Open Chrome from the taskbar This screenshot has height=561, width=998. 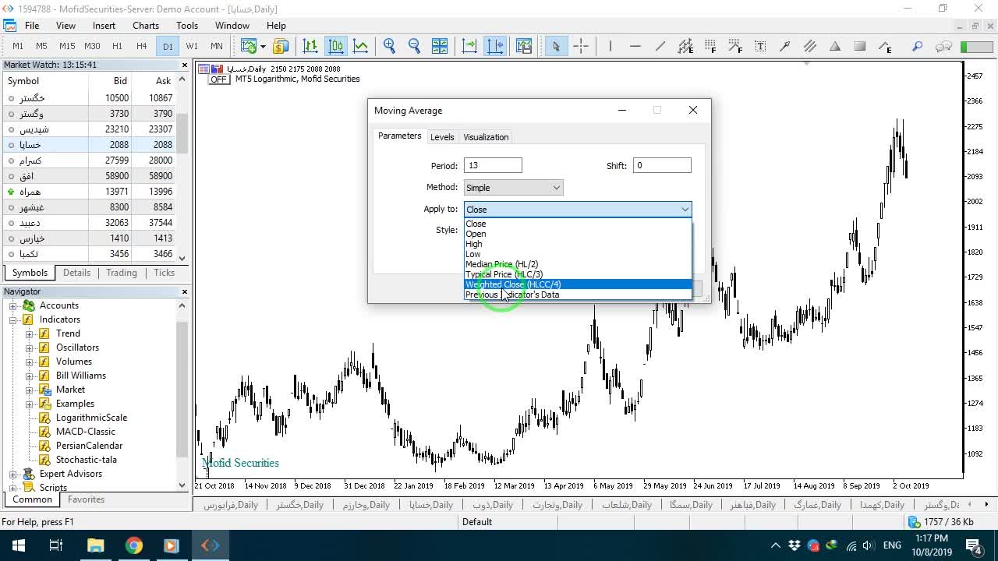(x=134, y=545)
